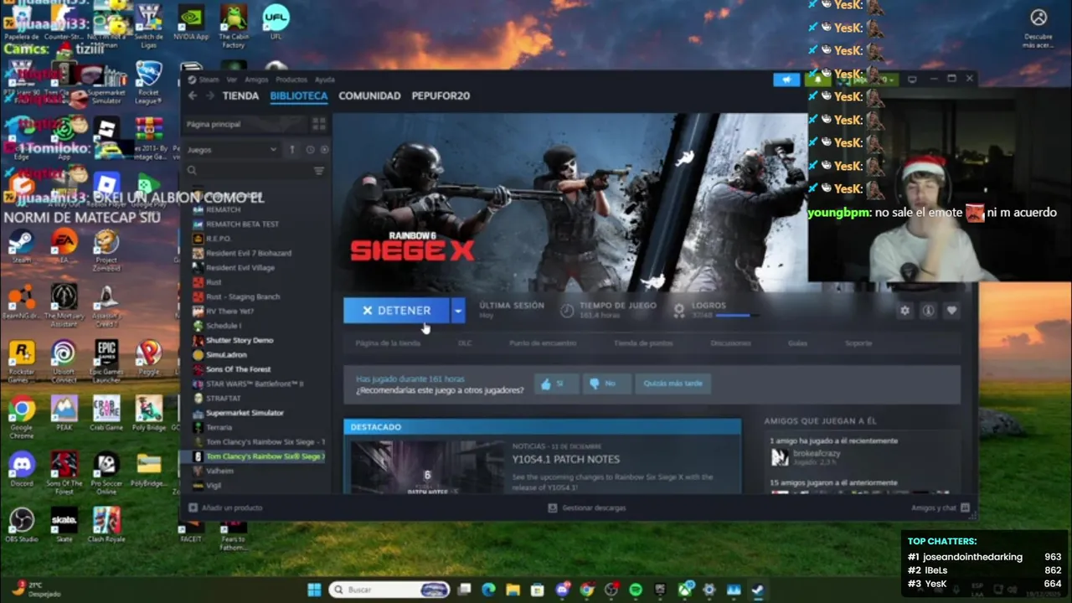Open the Steam menu
This screenshot has height=603, width=1072.
209,80
